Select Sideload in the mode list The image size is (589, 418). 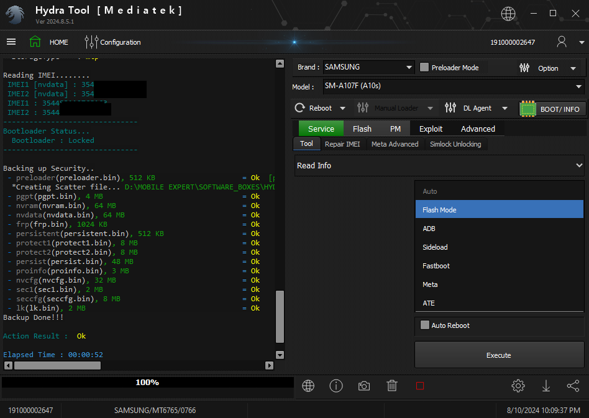[500, 247]
